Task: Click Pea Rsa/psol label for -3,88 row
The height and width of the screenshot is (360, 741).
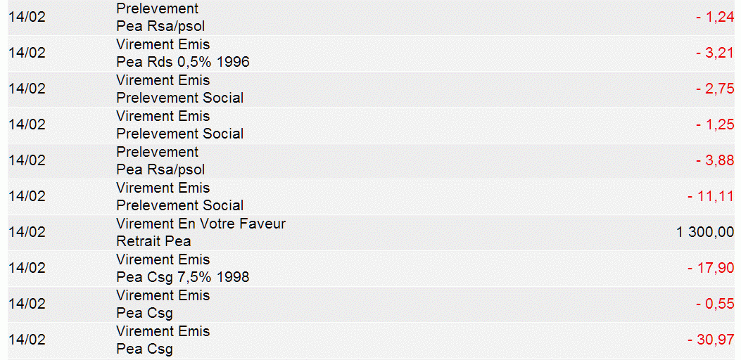Action: (160, 170)
